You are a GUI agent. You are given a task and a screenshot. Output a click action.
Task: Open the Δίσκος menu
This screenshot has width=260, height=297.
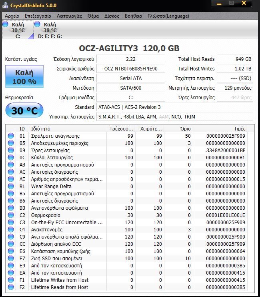point(112,16)
